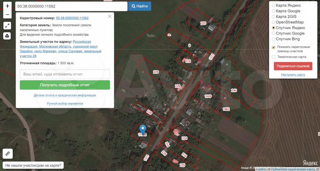This screenshot has height=171, width=320.
Task: Select Спутник Яндекс satellite layer
Action: click(273, 28)
